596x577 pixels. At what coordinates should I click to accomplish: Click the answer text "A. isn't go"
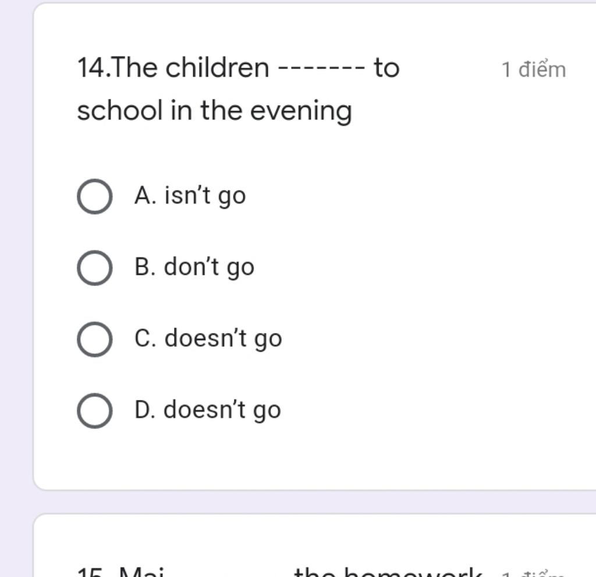(x=190, y=196)
